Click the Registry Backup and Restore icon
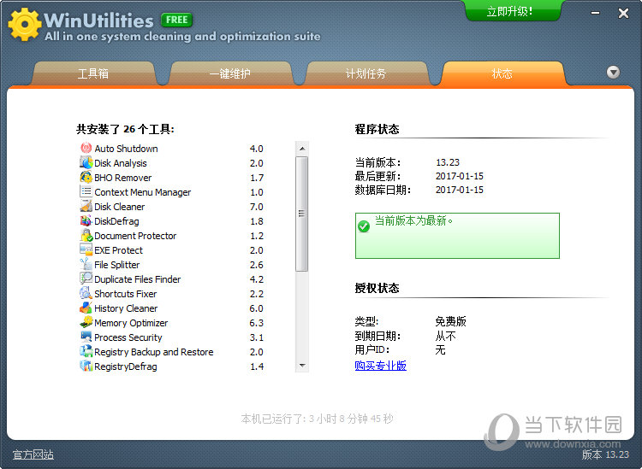Image resolution: width=642 pixels, height=469 pixels. coord(86,351)
